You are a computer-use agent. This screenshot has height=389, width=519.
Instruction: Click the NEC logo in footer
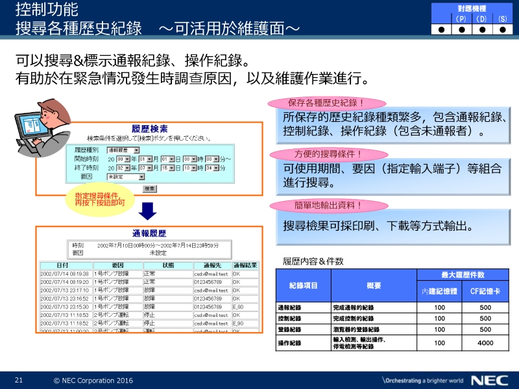(x=489, y=381)
